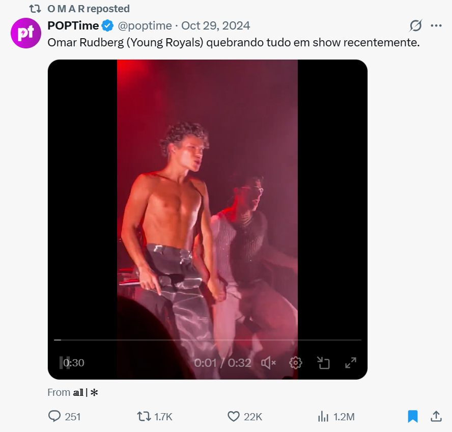Open the video's source account after "From"

[85, 393]
